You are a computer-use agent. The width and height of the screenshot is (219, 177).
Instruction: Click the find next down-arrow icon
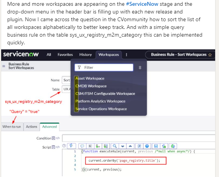[x=123, y=146]
